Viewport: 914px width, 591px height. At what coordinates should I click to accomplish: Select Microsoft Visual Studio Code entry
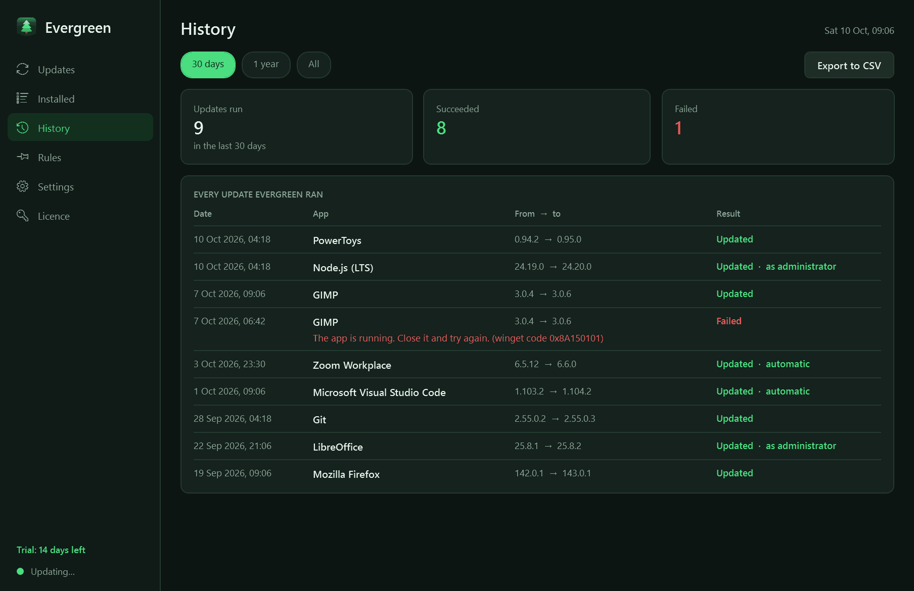379,392
